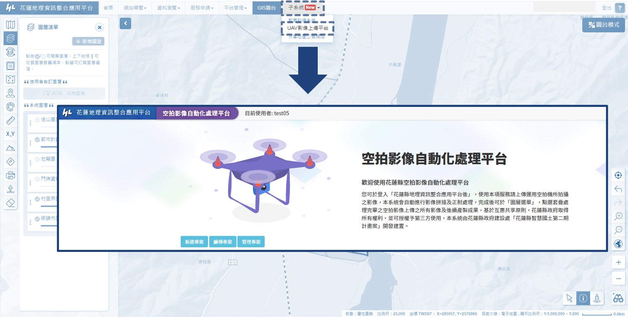Click the ruler measurement tool icon
Screen dimensions: 628x317
(x=10, y=121)
